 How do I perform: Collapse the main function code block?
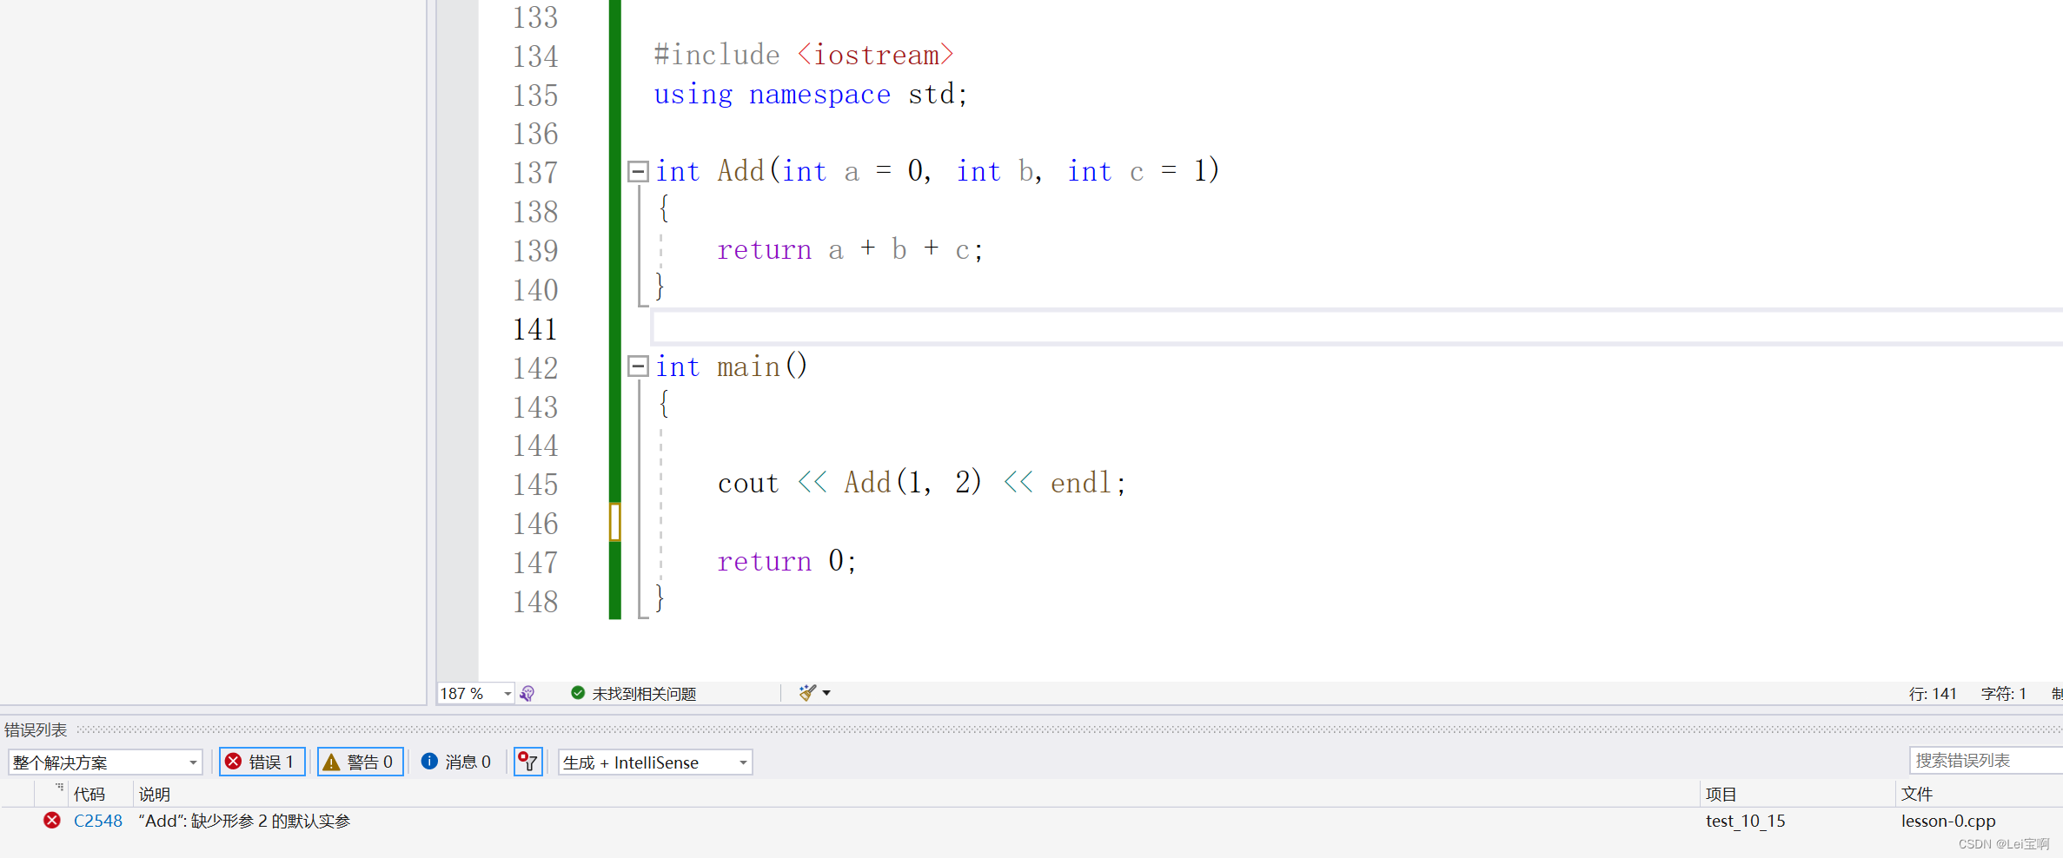point(639,366)
